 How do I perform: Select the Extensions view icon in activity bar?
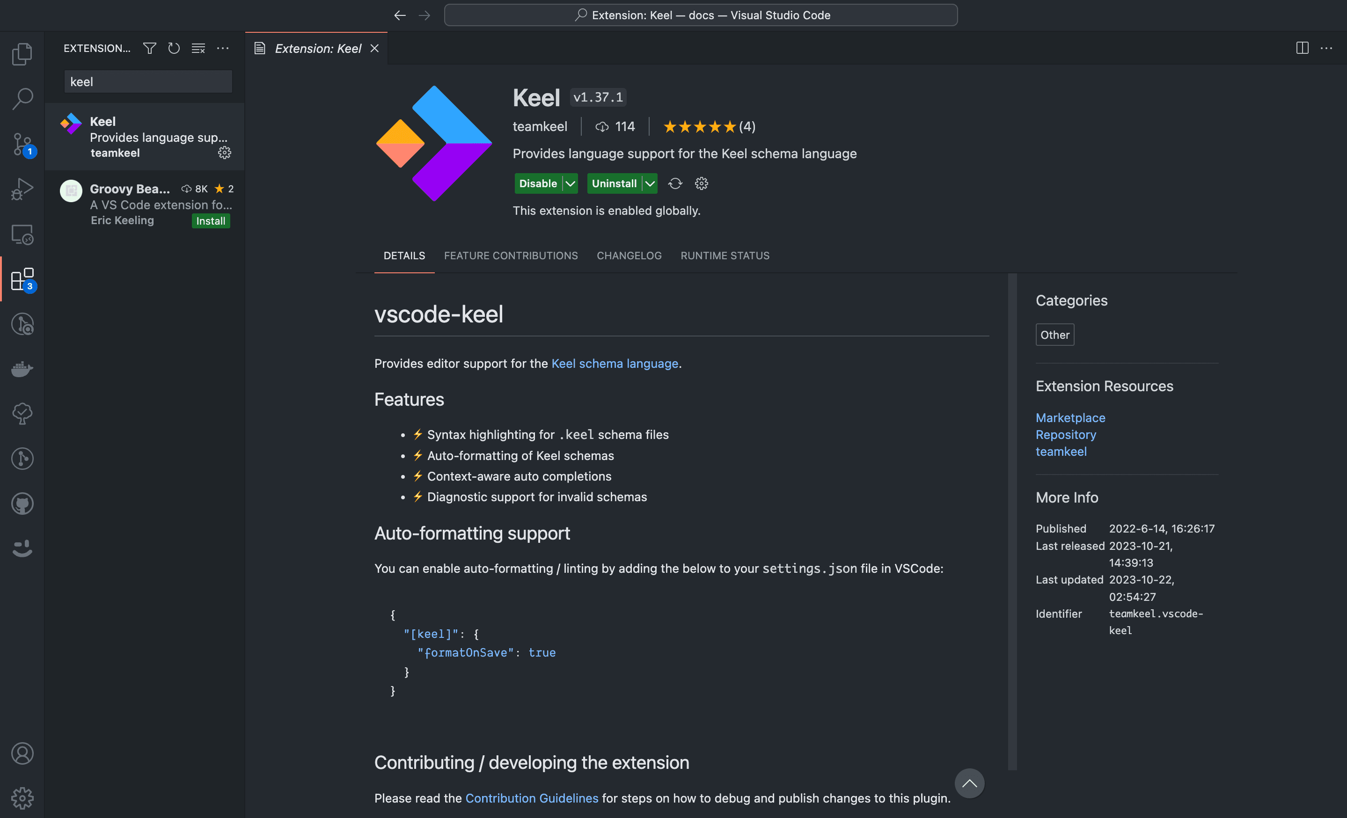click(x=22, y=279)
